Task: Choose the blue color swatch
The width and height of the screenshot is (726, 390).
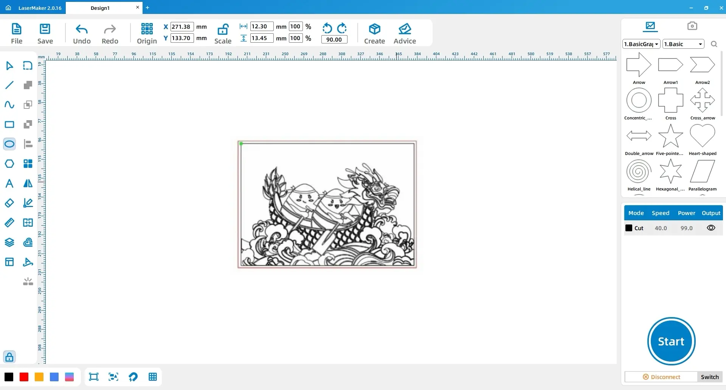Action: pyautogui.click(x=54, y=377)
